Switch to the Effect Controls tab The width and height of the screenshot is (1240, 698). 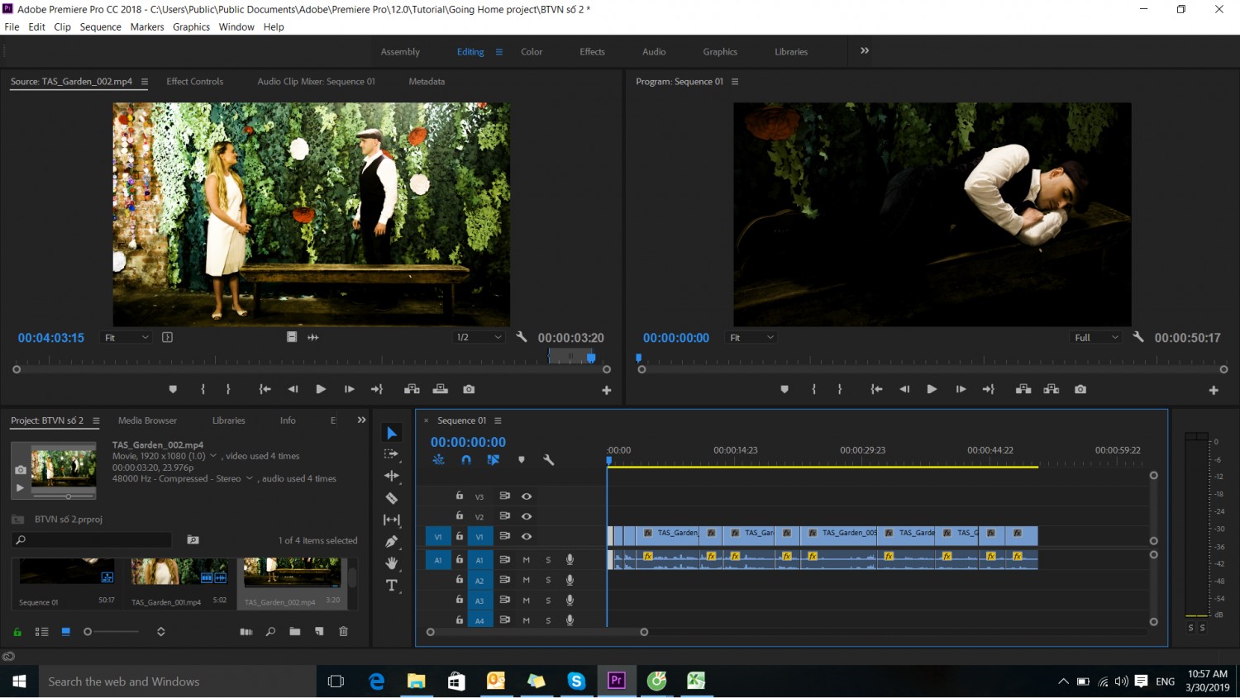pyautogui.click(x=195, y=82)
